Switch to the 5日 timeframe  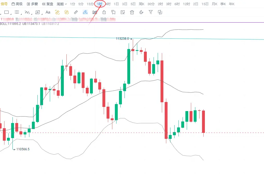pyautogui.click(x=133, y=4)
